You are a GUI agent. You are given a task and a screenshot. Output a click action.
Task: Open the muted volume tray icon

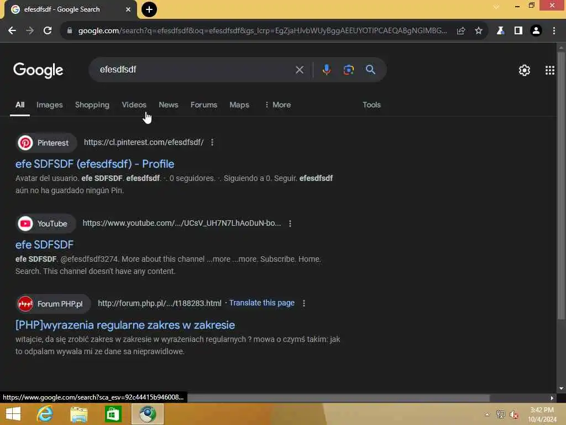(x=514, y=414)
